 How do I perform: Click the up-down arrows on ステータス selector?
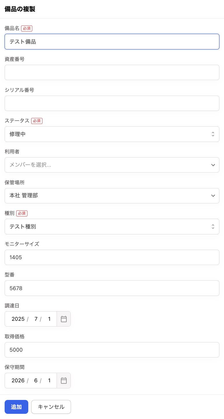coord(213,134)
